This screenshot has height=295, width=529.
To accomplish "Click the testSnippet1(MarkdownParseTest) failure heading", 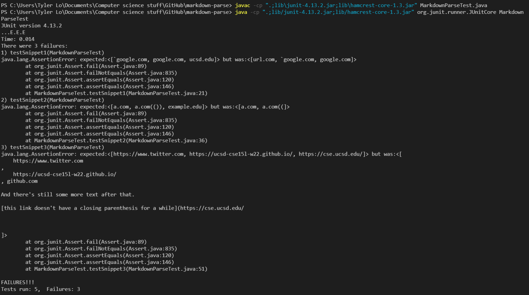I will click(57, 53).
